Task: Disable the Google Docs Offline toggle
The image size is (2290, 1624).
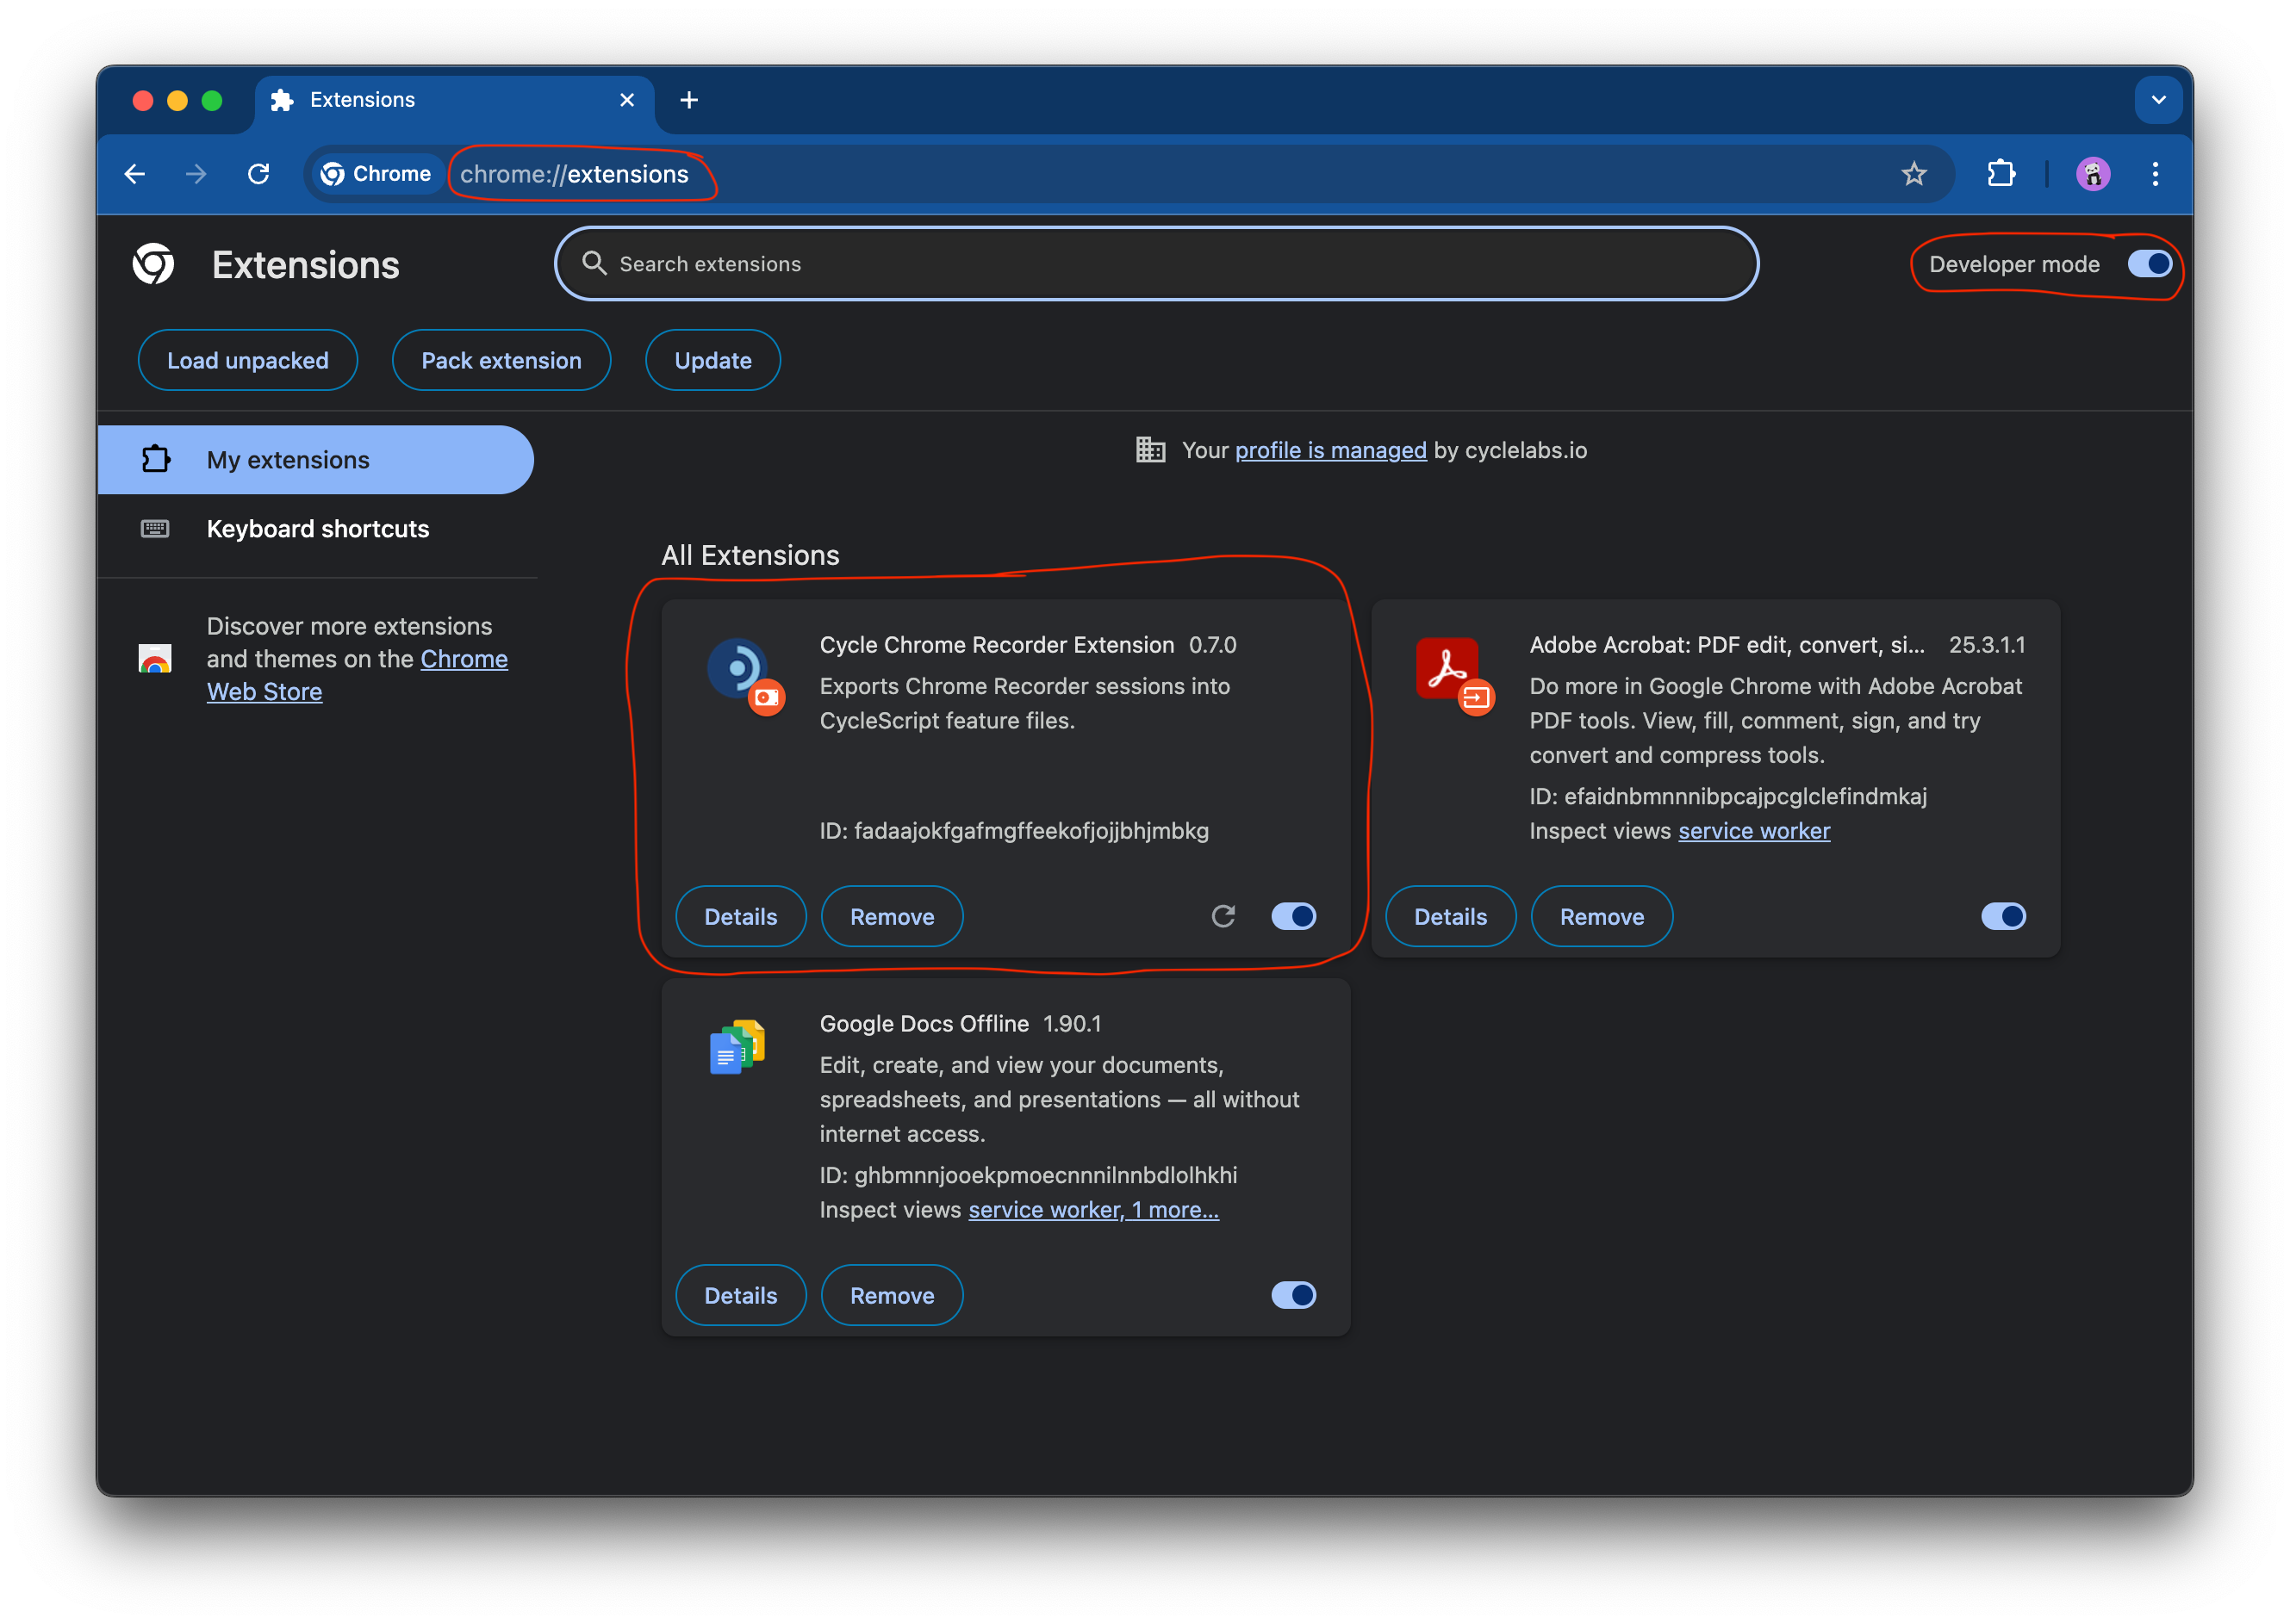Action: coord(1292,1295)
